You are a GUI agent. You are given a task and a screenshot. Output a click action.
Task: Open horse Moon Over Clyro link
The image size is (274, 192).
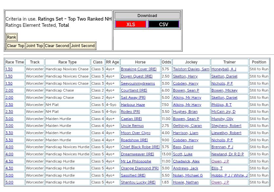[135, 133]
